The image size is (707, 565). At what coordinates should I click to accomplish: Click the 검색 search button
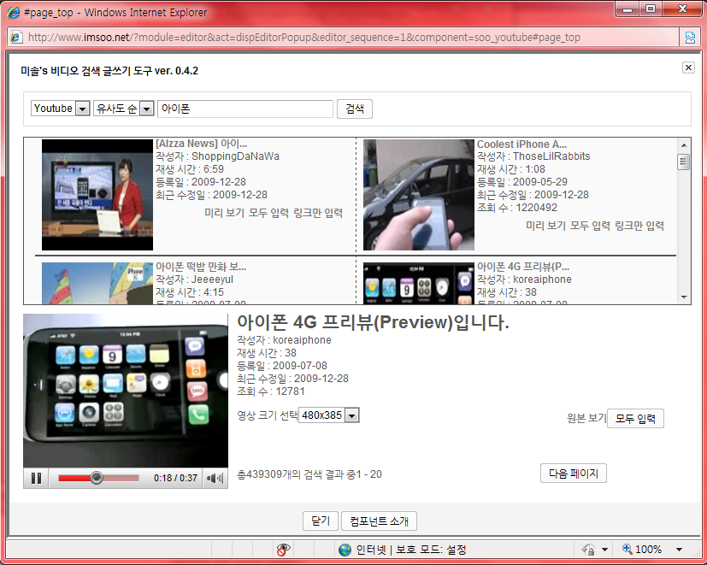355,109
